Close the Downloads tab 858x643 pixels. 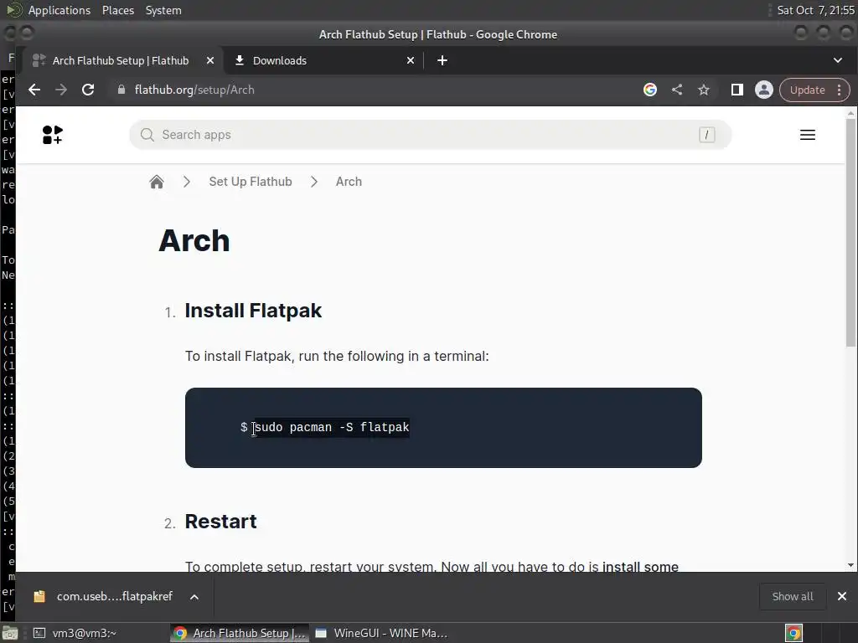point(411,60)
